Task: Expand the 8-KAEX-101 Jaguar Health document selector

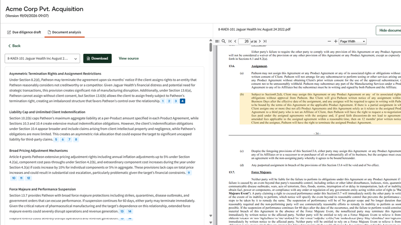Action: point(42,58)
